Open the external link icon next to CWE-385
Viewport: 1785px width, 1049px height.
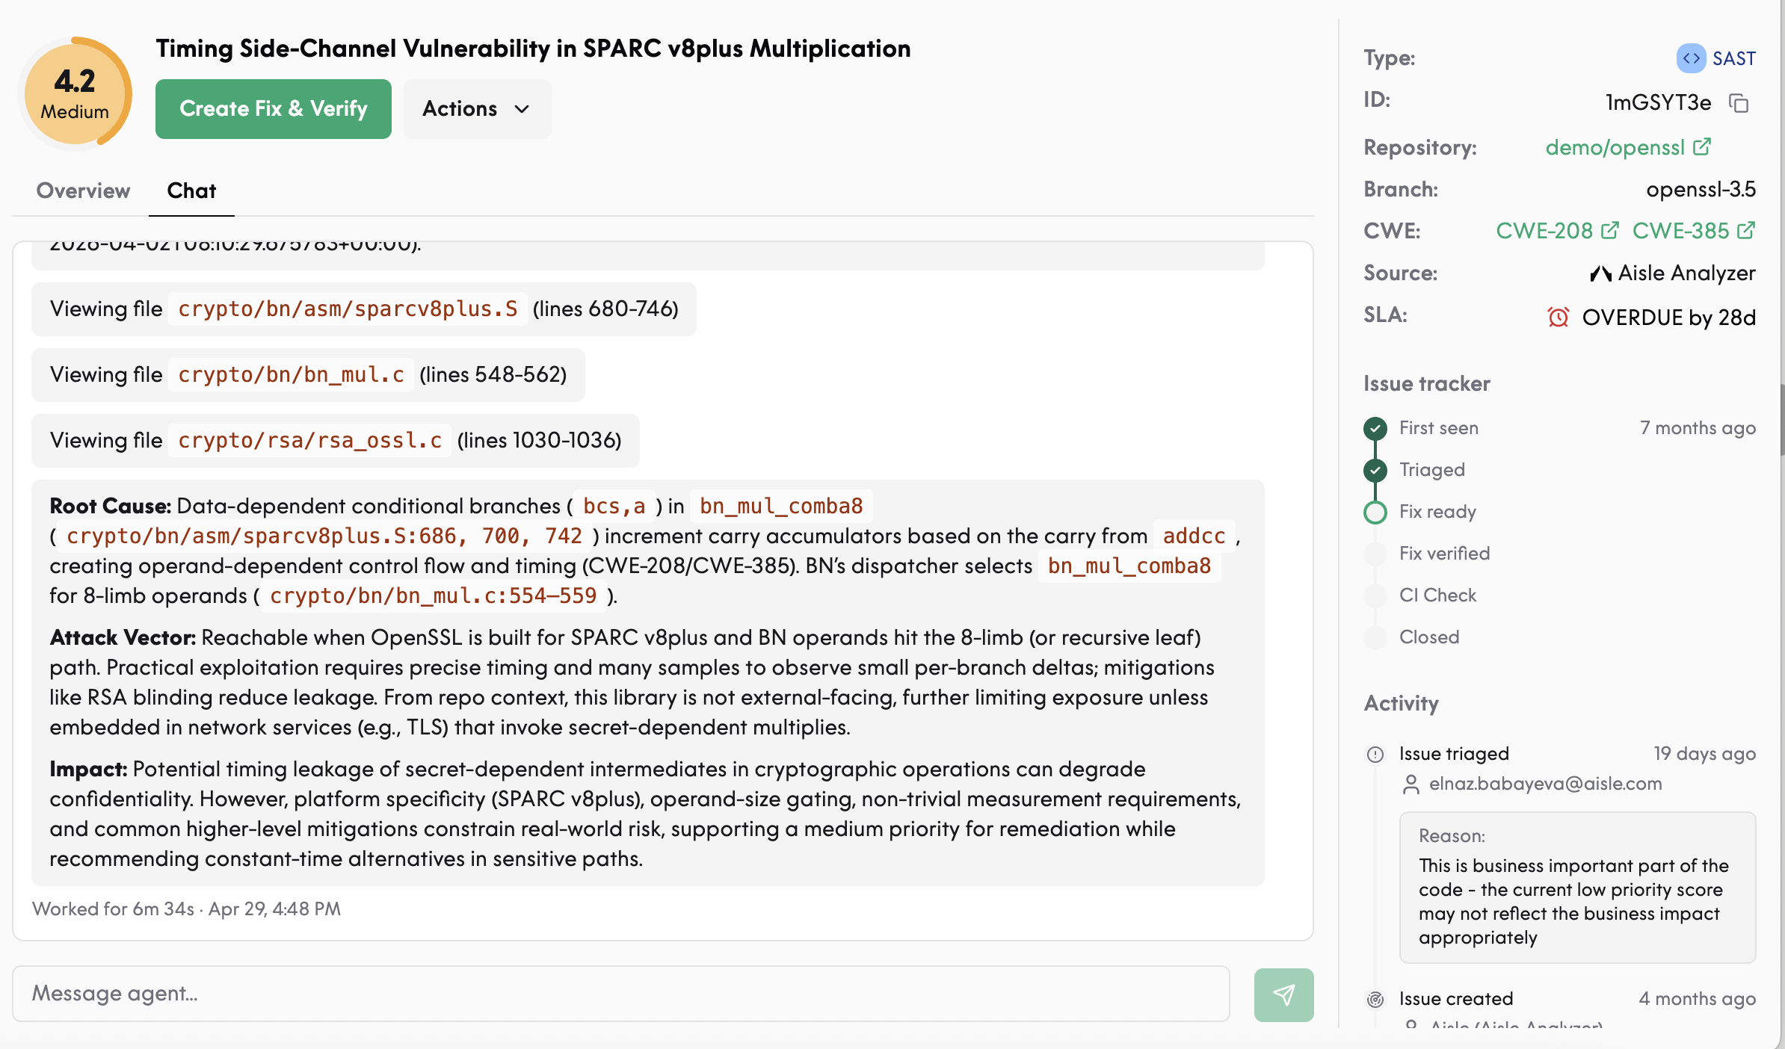(1746, 230)
